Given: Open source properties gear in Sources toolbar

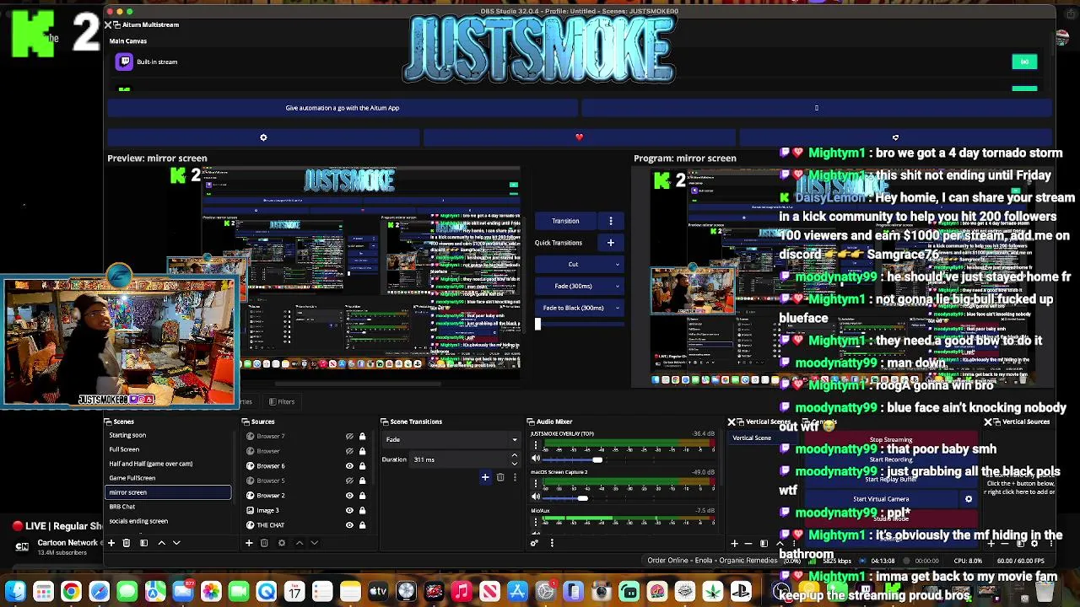Looking at the screenshot, I should pos(282,543).
